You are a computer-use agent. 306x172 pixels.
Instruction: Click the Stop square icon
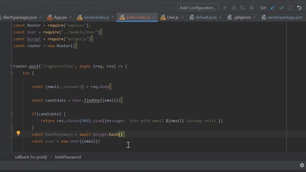point(251,8)
